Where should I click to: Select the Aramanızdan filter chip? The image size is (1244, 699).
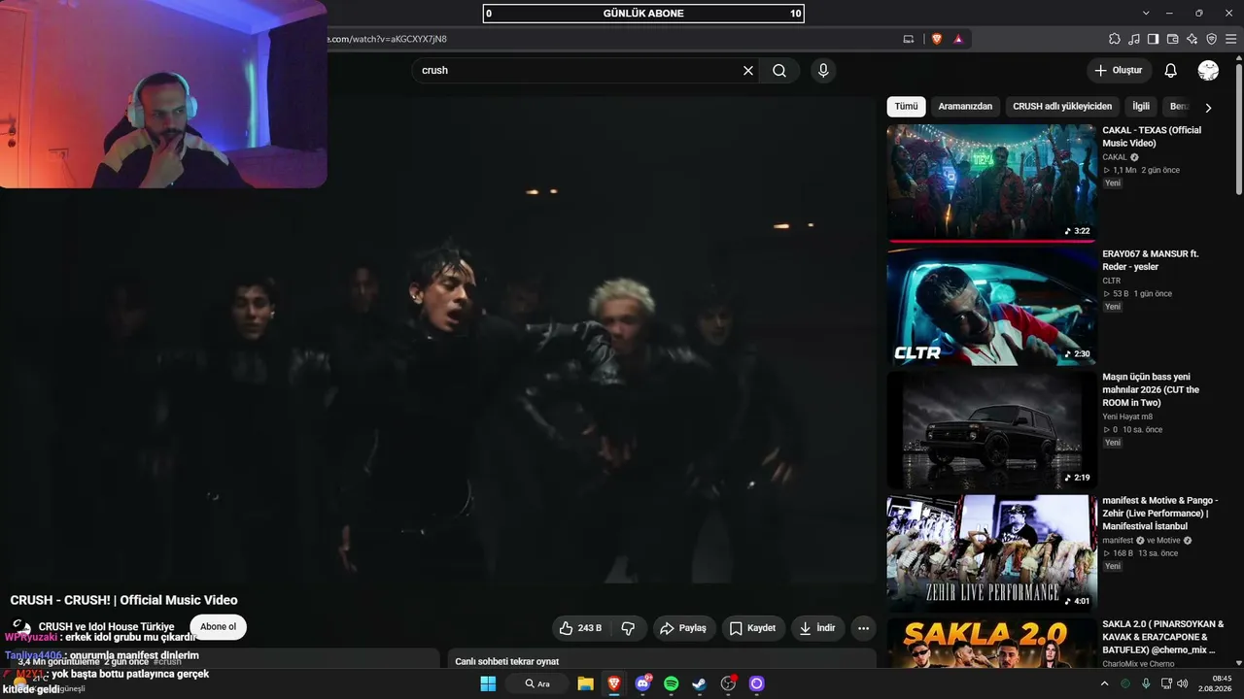click(965, 107)
